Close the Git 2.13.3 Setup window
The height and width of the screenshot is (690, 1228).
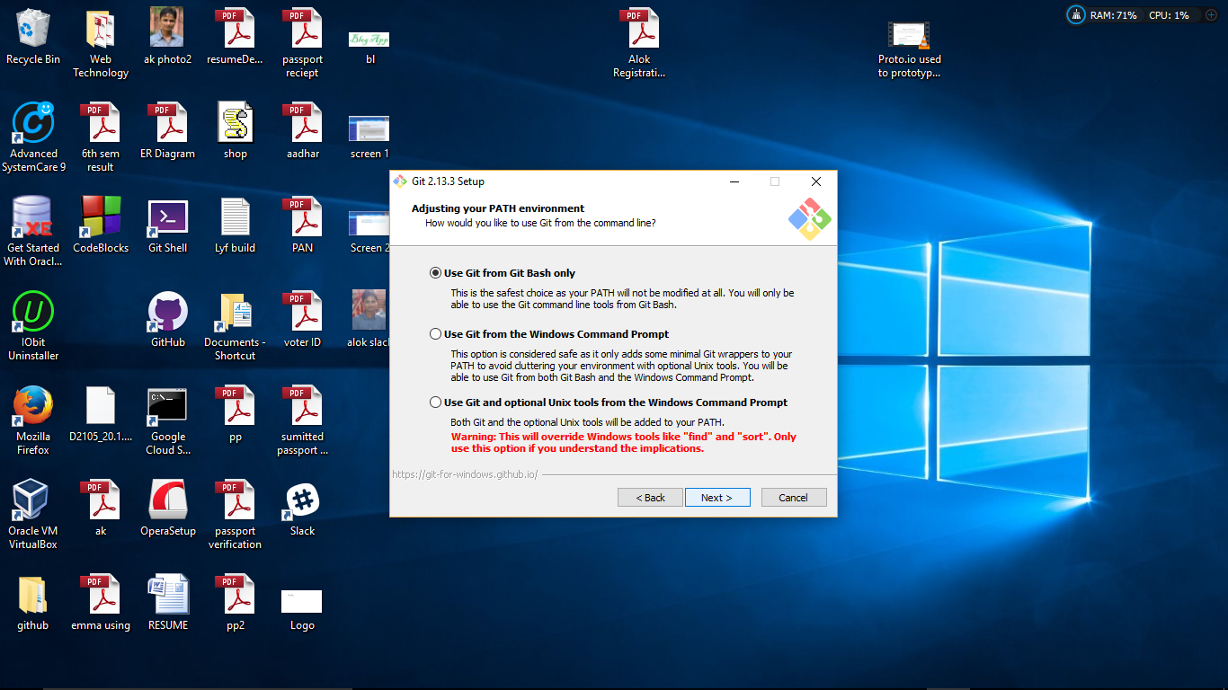pos(816,181)
